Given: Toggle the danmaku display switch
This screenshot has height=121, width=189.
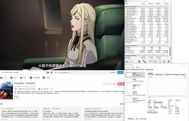Looking at the screenshot, I should [x=48, y=72].
